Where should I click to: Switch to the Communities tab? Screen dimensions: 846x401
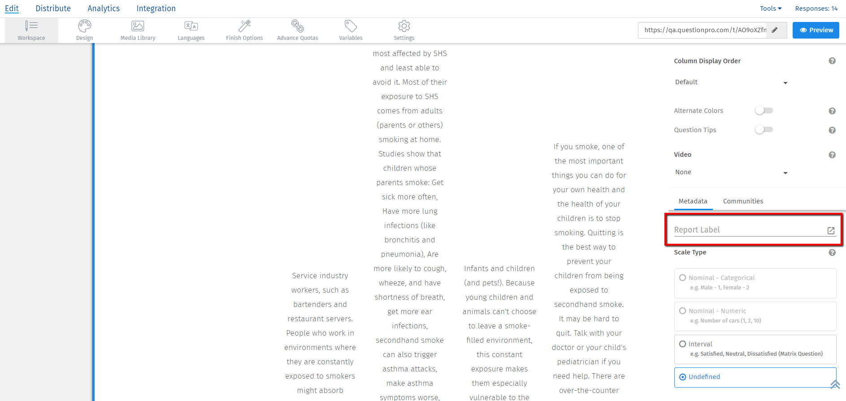[x=743, y=201]
